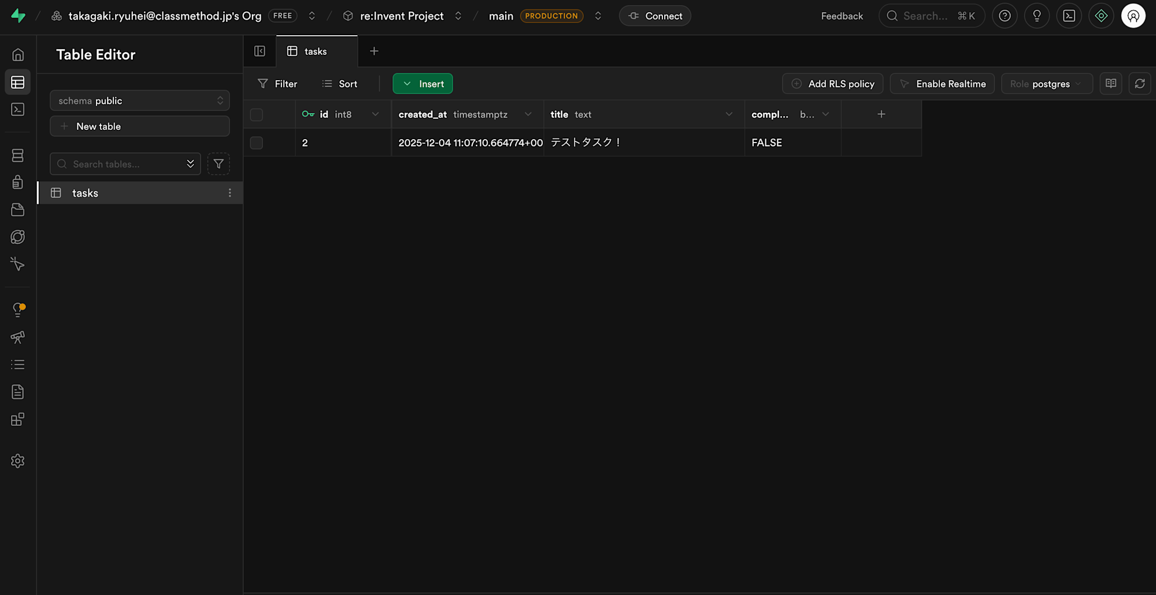This screenshot has width=1156, height=595.
Task: Open Authentication icon in sidebar
Action: 17,182
